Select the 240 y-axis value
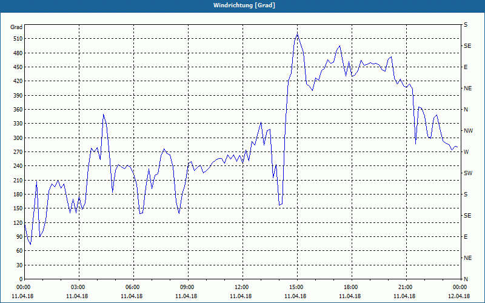This screenshot has height=303, width=485. (x=18, y=166)
